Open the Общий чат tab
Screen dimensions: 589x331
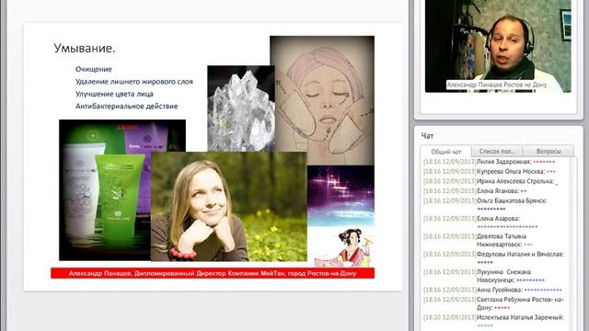point(445,152)
